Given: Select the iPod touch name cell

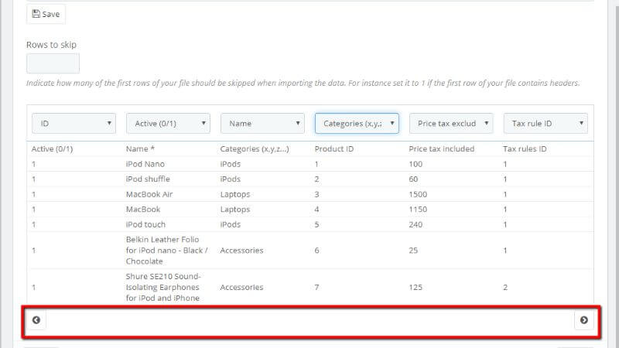Looking at the screenshot, I should (145, 224).
